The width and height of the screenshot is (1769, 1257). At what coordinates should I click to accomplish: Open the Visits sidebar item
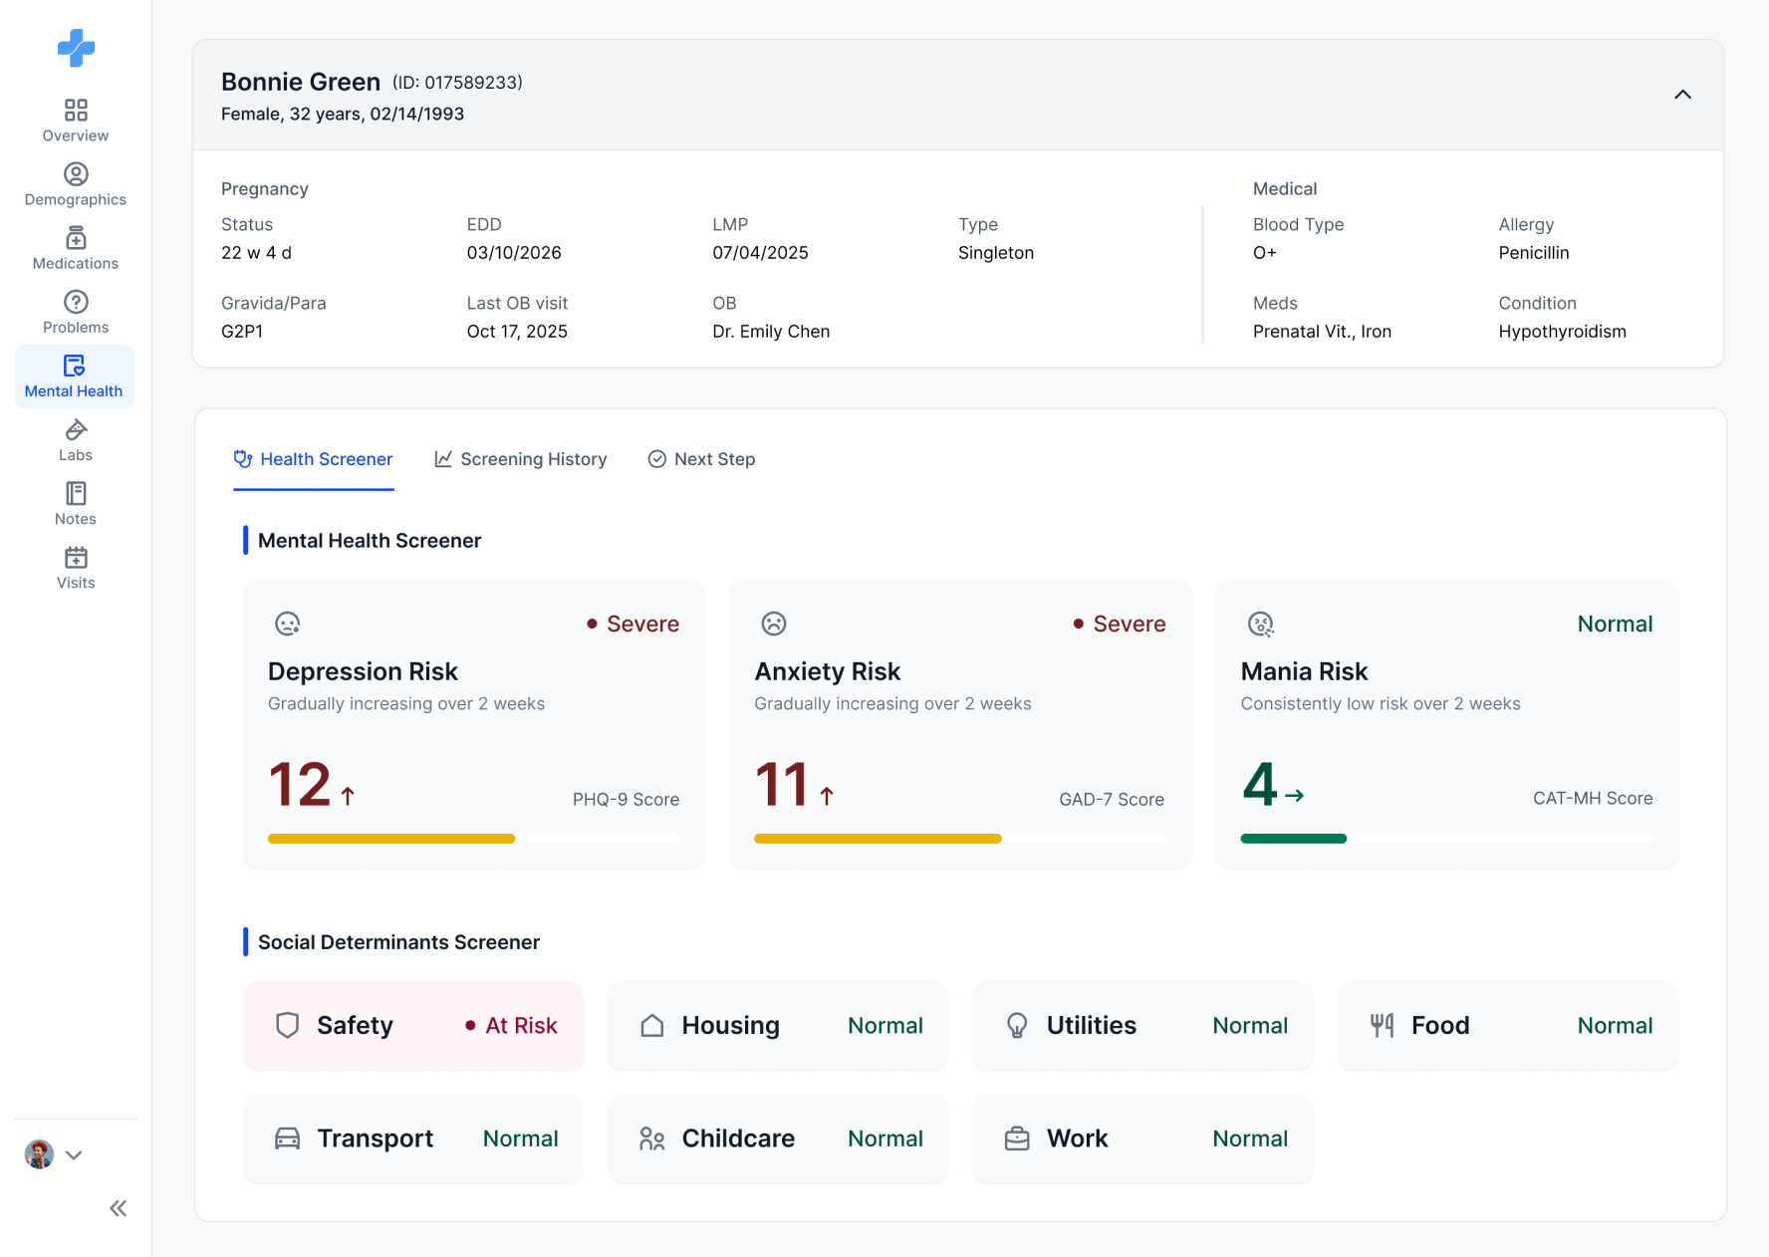[76, 568]
